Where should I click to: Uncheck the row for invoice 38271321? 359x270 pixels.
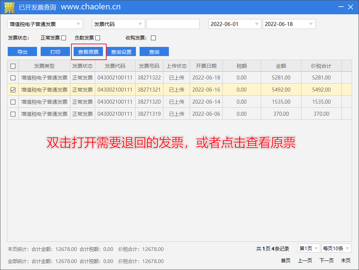click(x=13, y=90)
